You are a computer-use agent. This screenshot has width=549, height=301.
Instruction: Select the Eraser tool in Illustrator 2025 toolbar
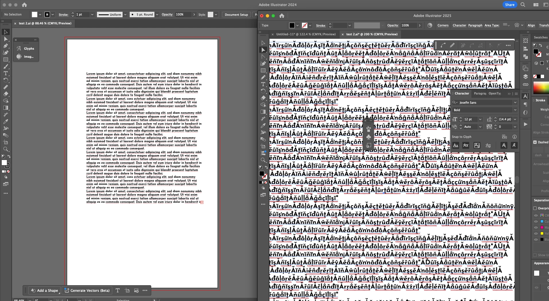click(x=263, y=98)
